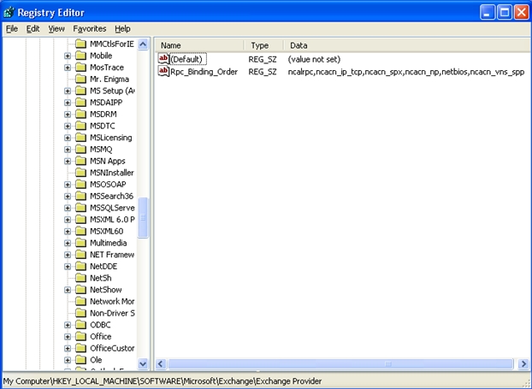Click the horizontal scrollbar left arrow

(161, 364)
